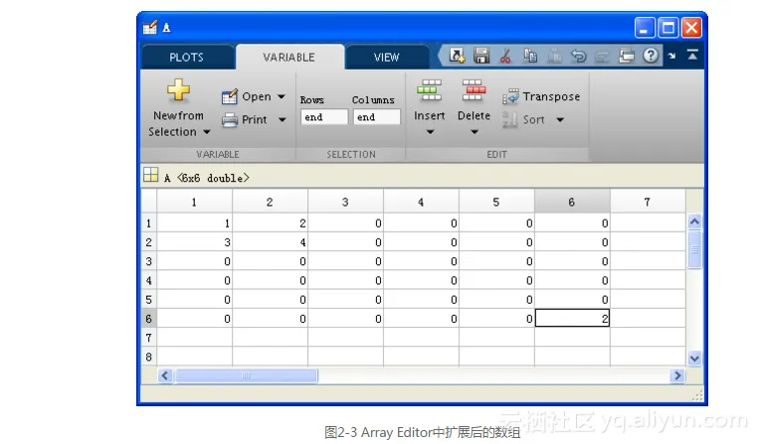
Task: Click the Delete rows/columns icon
Action: (x=474, y=90)
